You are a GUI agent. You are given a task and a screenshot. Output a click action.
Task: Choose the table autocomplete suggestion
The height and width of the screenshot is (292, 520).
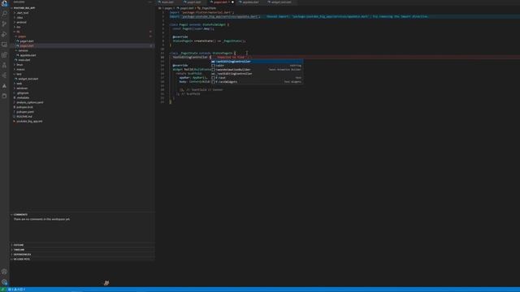point(257,66)
